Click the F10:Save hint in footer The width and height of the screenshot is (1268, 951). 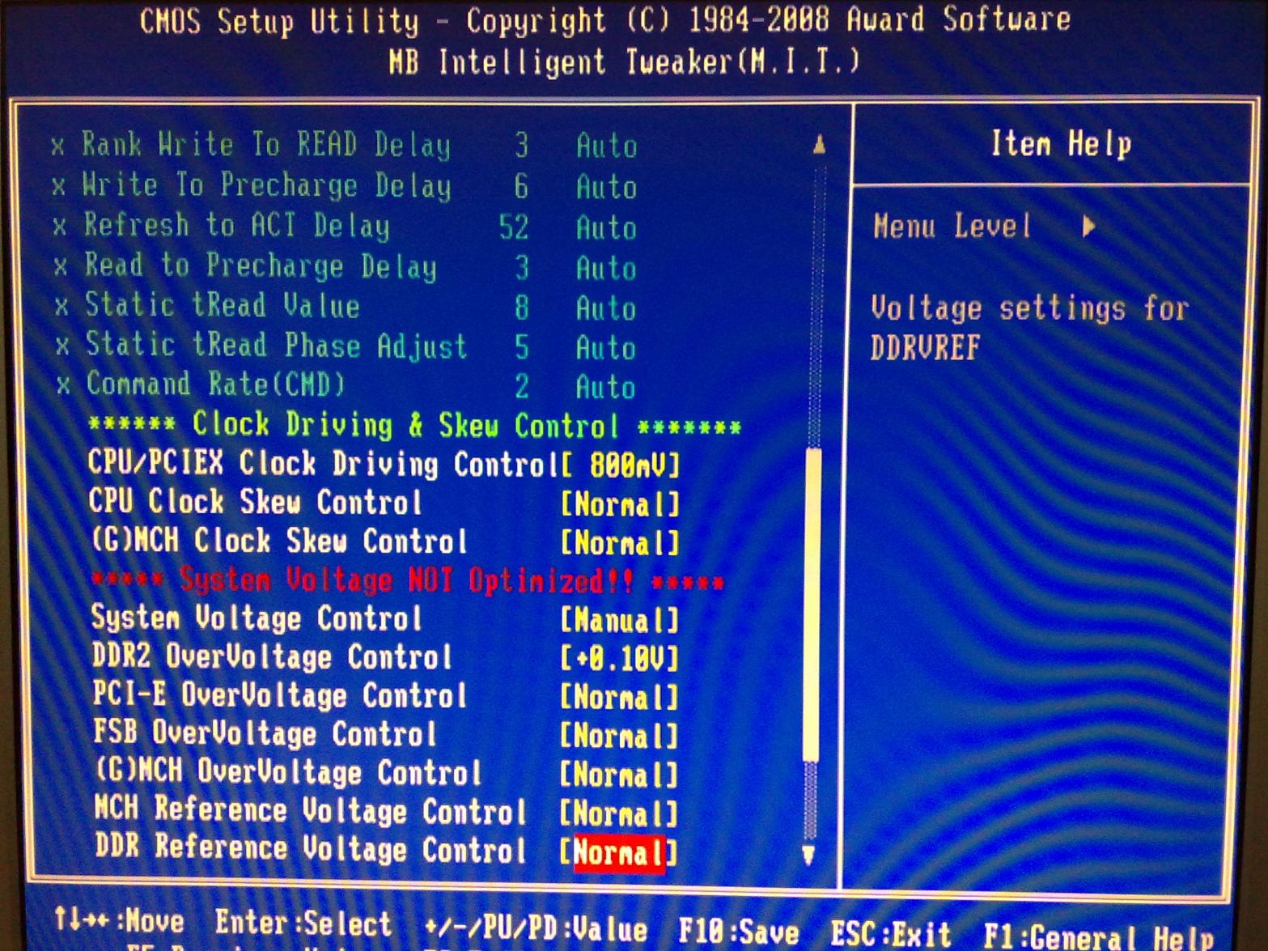[x=739, y=932]
